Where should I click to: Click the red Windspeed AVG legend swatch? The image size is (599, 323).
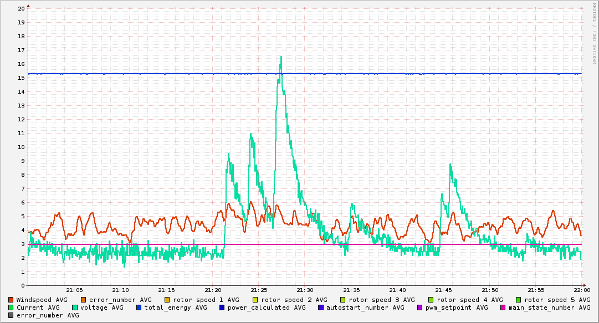click(11, 300)
